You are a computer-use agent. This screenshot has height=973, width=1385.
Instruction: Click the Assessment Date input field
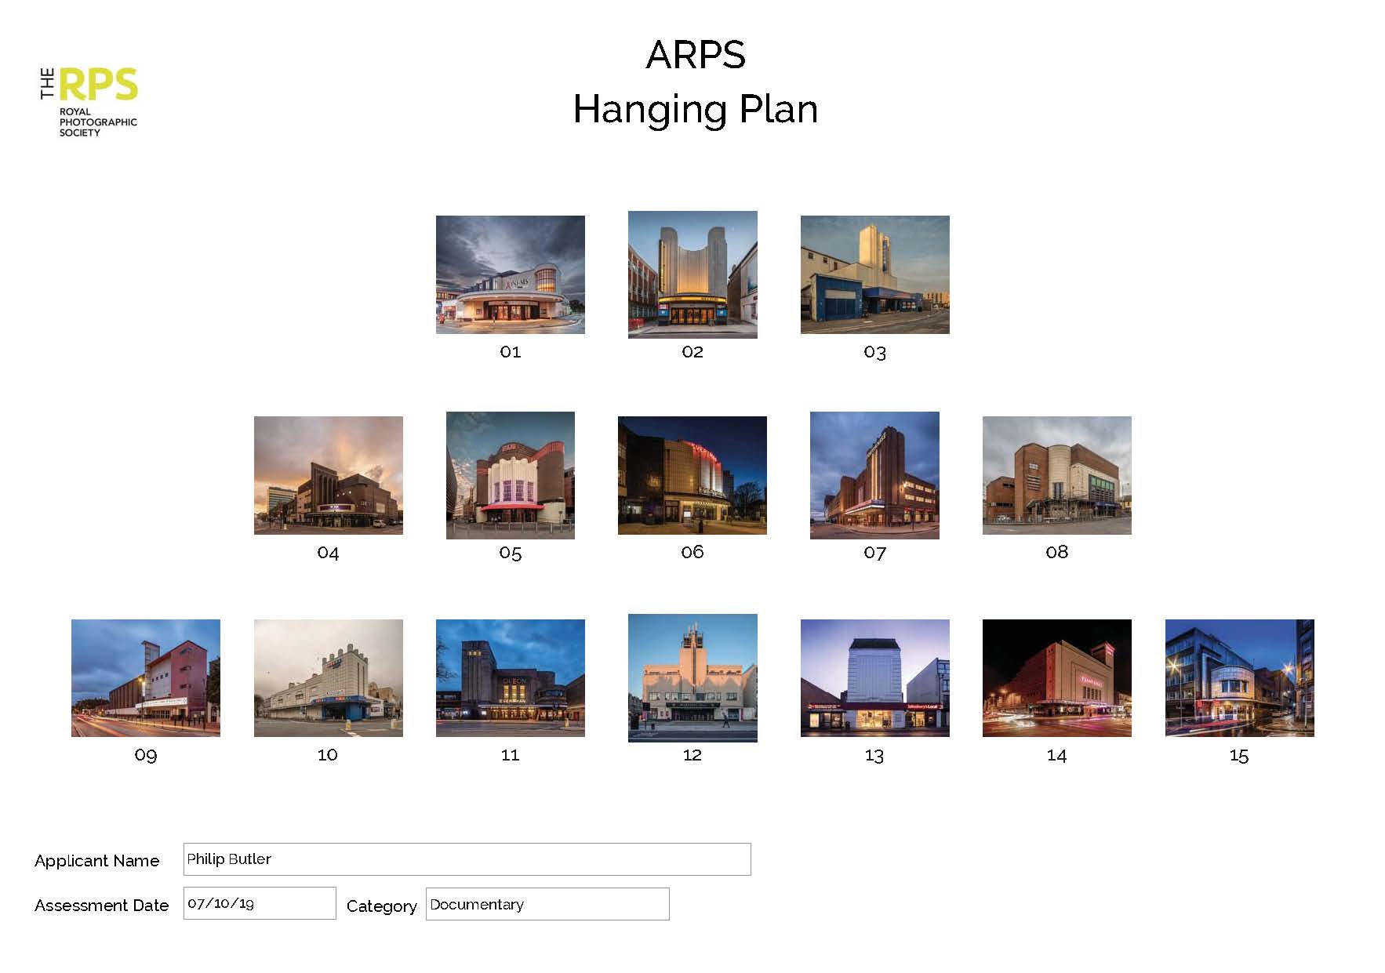[x=260, y=903]
